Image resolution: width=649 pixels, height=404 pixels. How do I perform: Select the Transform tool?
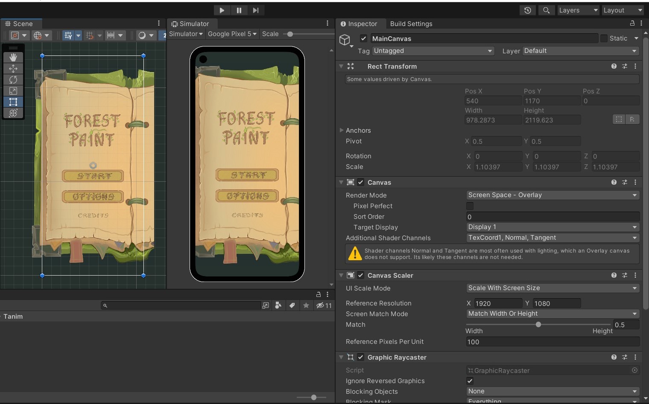13,113
